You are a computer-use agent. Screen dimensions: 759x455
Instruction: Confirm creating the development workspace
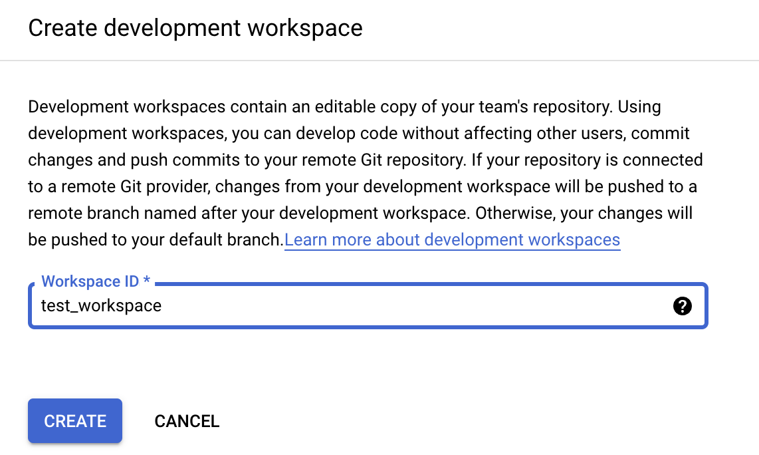click(74, 420)
